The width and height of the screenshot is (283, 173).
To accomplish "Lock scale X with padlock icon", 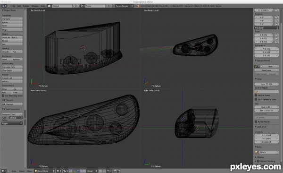I will click(276, 35).
